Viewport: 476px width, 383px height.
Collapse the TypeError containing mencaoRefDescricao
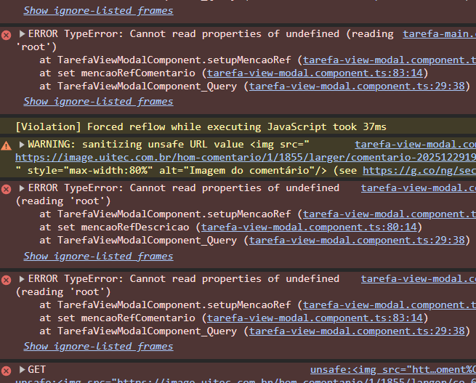22,188
